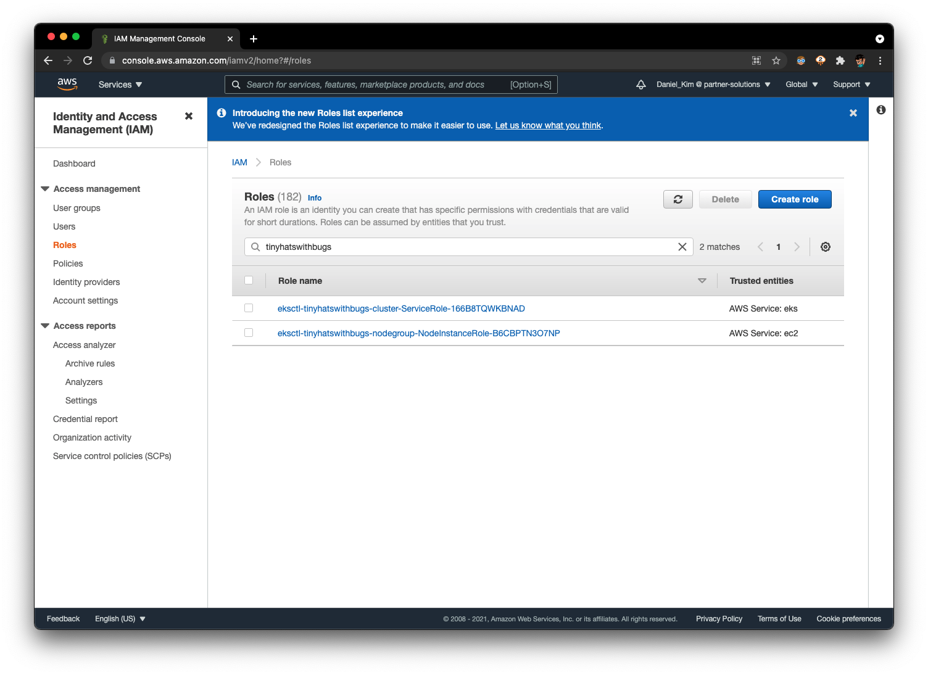Open the eksctl cluster-ServiceRole role link
The image size is (928, 675).
(401, 309)
